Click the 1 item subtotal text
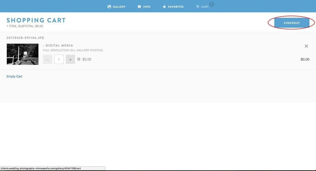The width and height of the screenshot is (316, 171). click(x=25, y=26)
